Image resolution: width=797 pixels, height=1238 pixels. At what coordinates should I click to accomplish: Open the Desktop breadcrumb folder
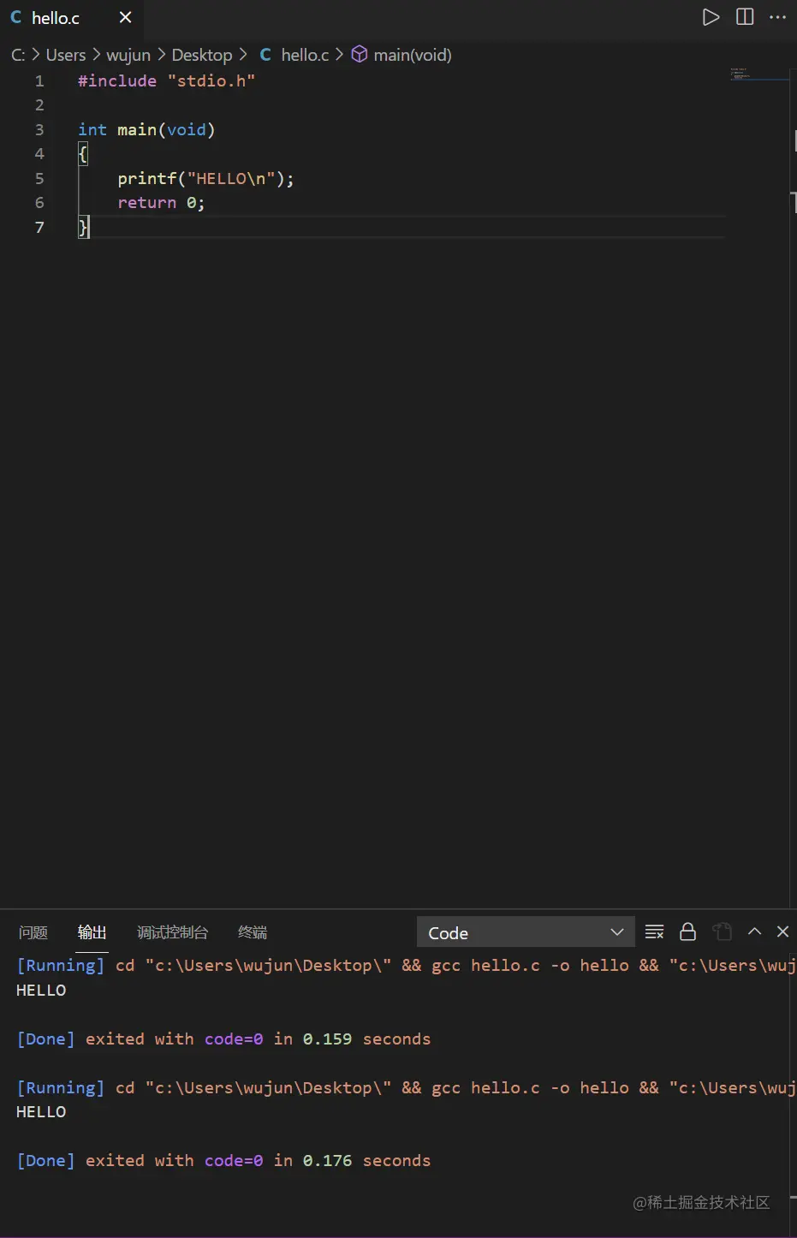(x=202, y=55)
